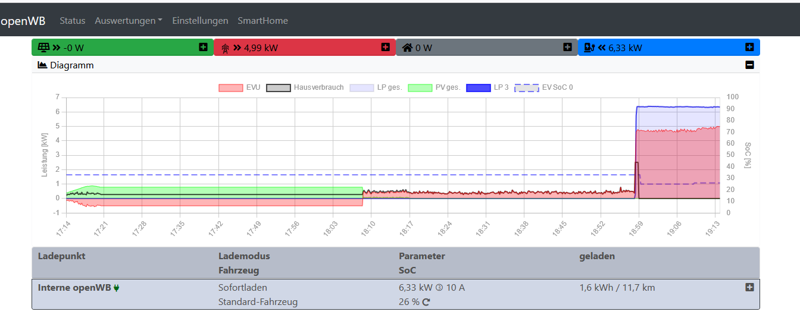
Task: Click the charging station icon in blue bar
Action: click(589, 48)
